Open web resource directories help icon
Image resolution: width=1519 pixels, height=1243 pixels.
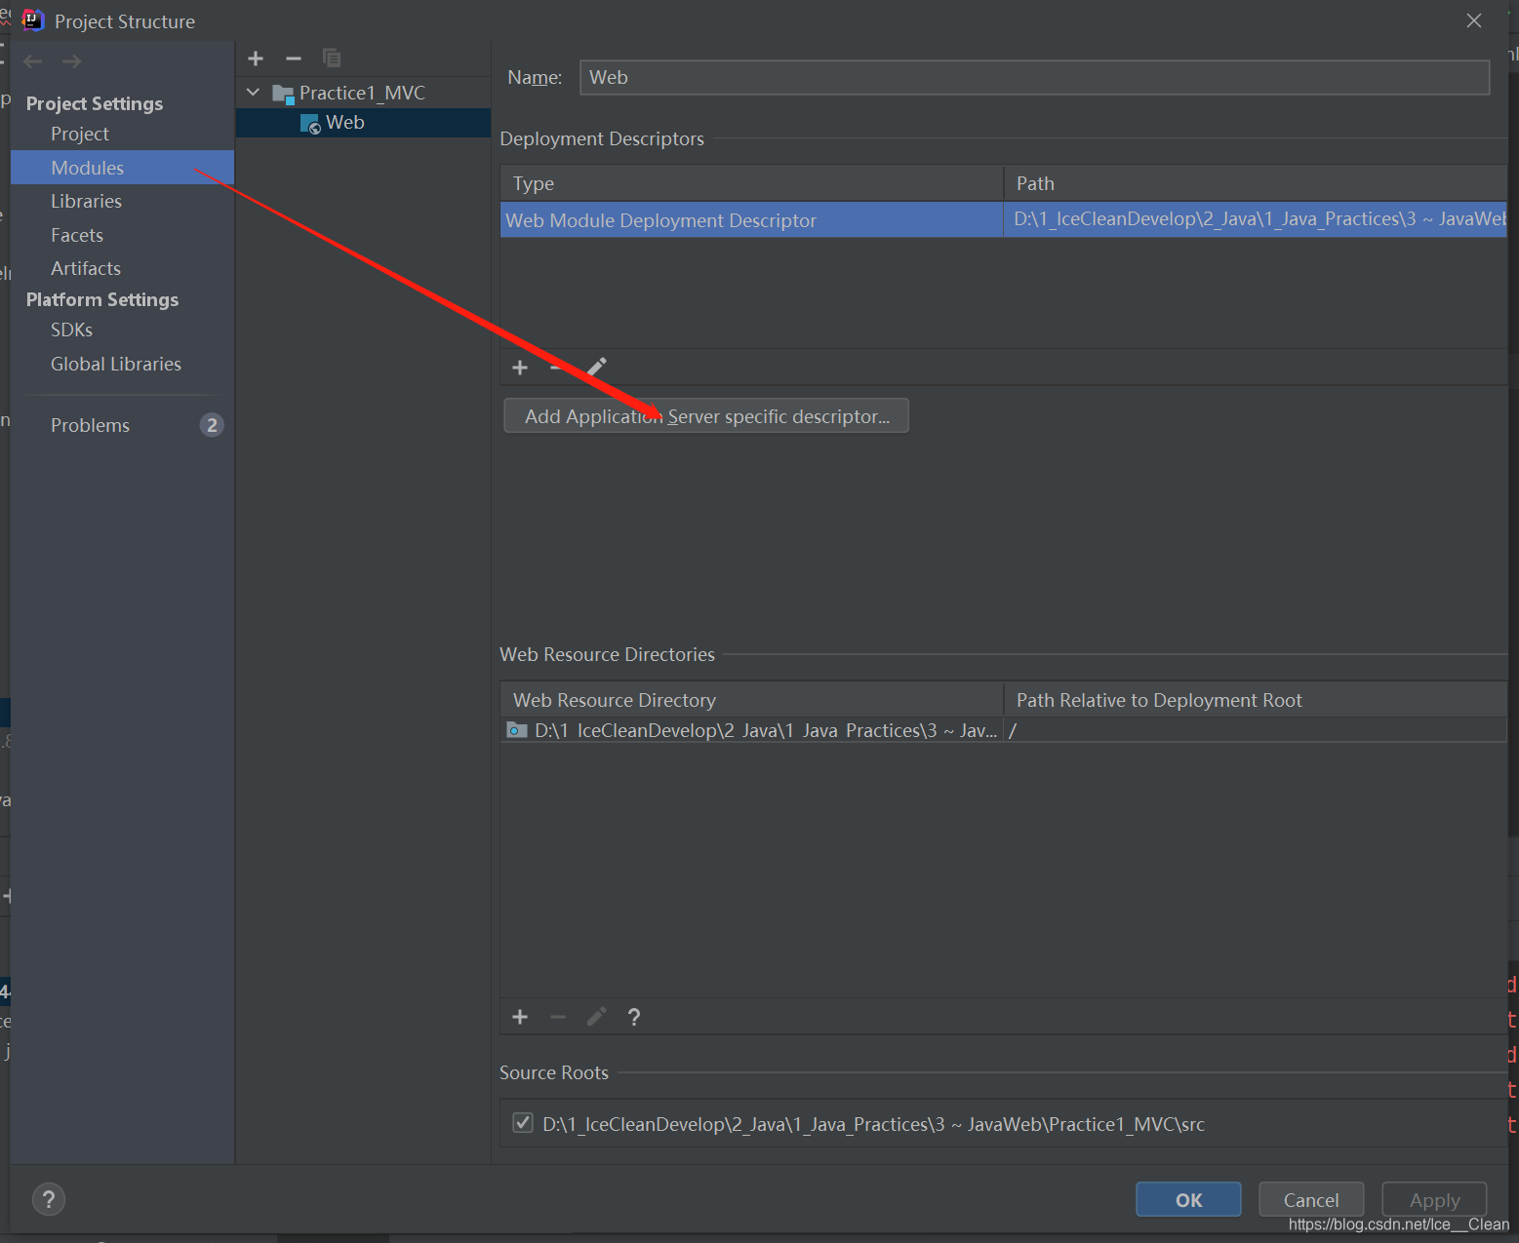634,1018
